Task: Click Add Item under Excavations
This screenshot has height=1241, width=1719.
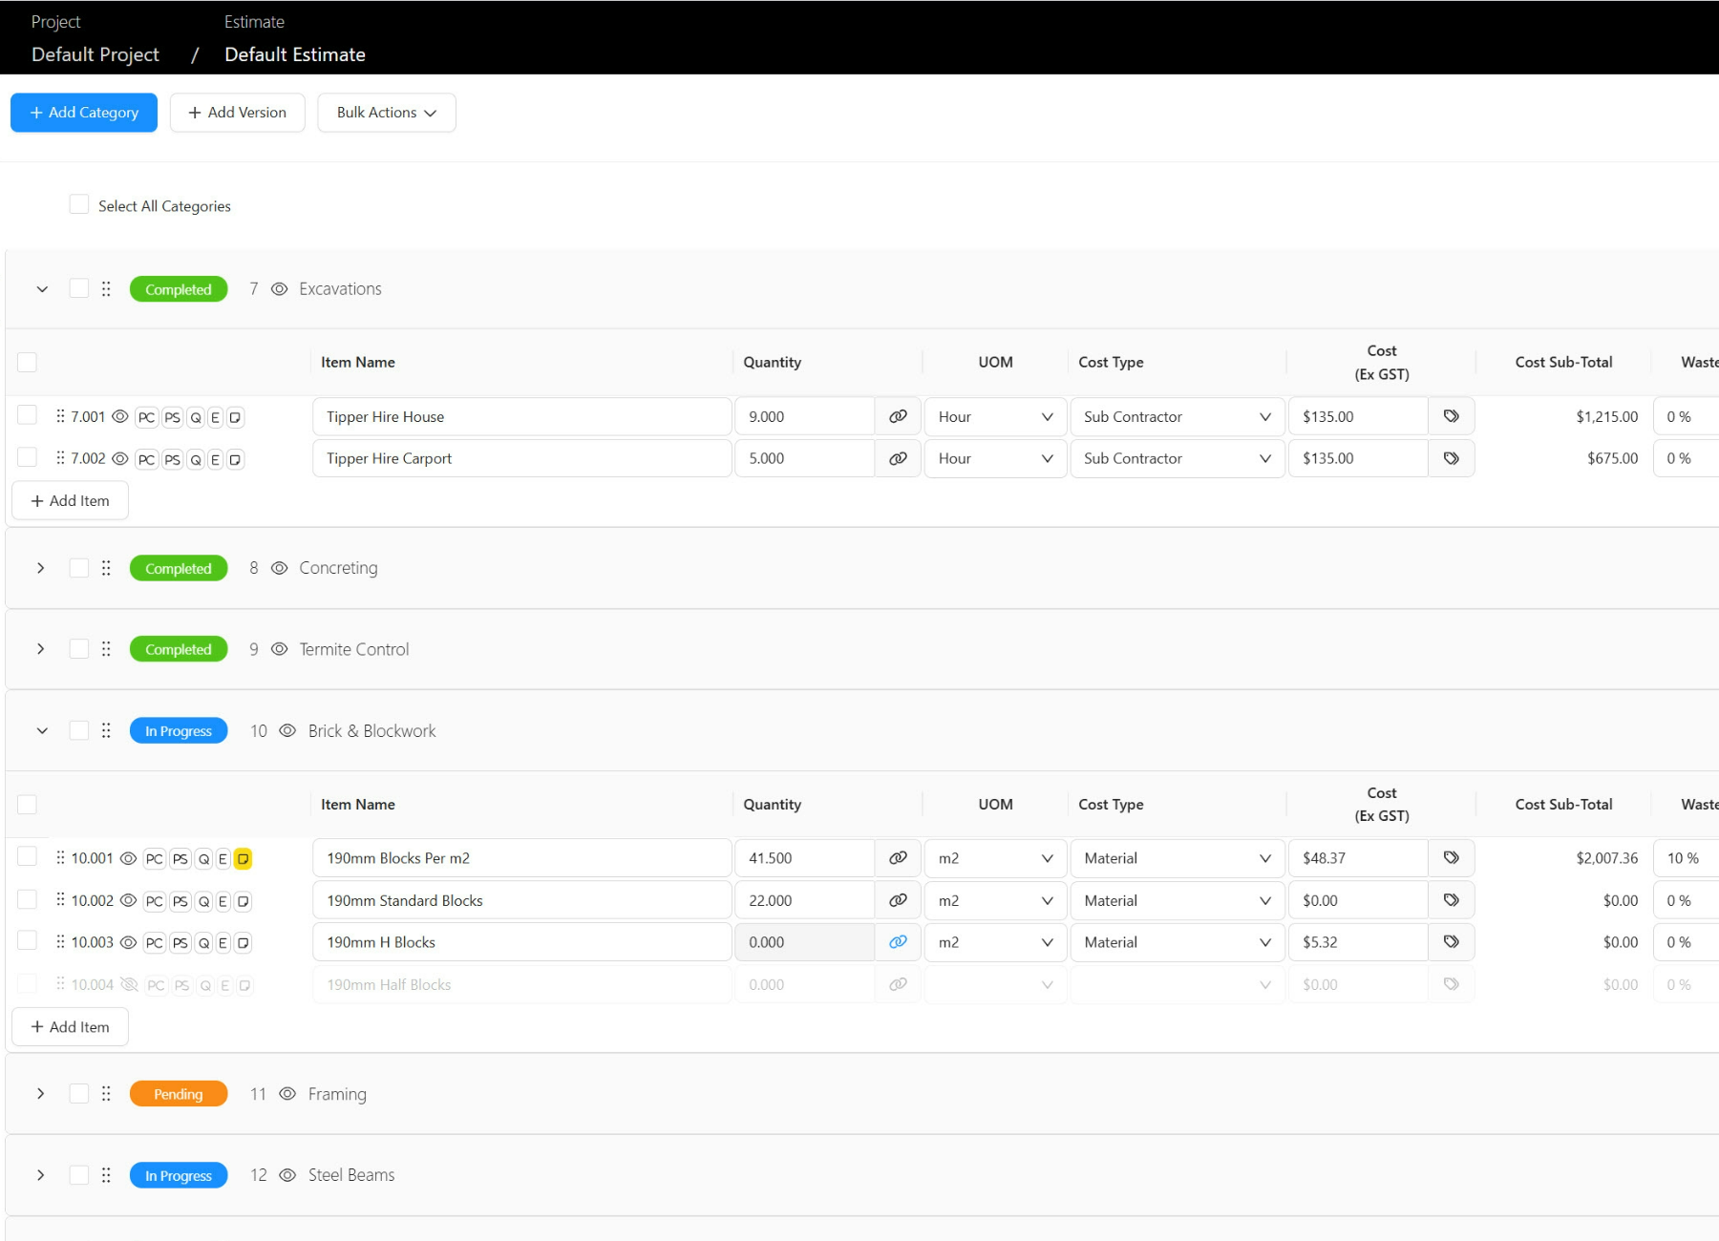Action: (x=70, y=500)
